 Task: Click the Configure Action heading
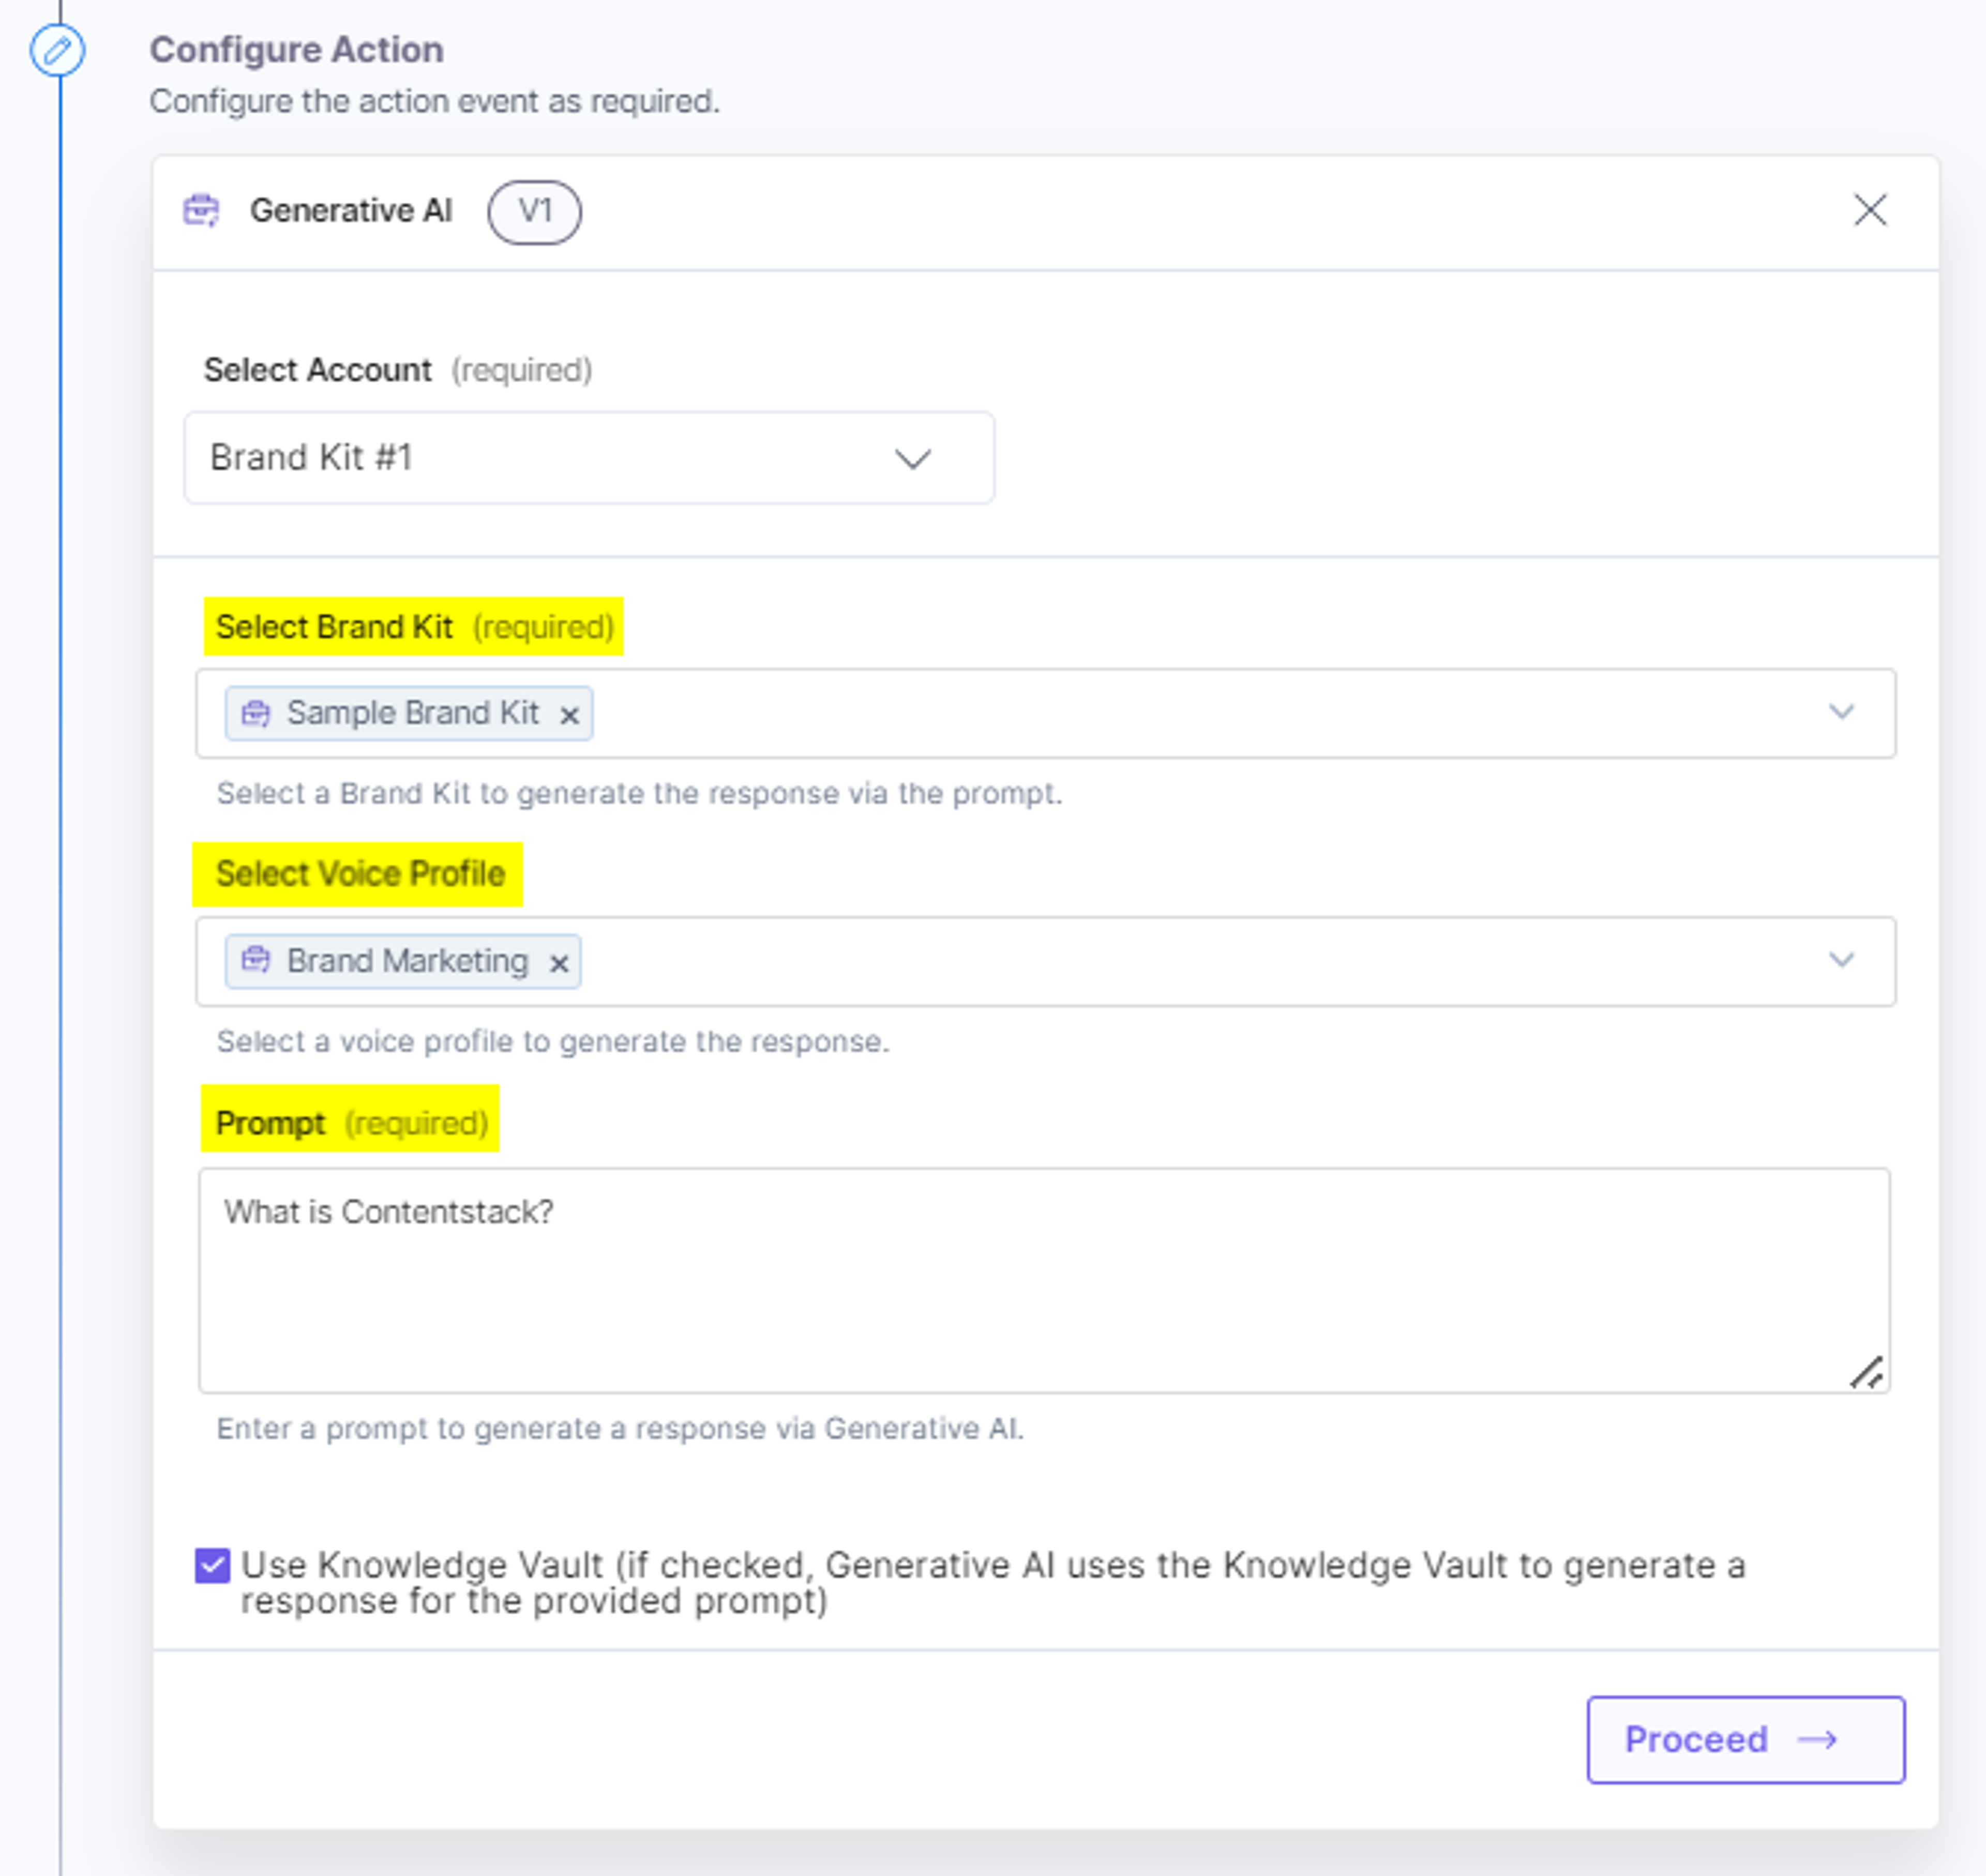coord(296,50)
